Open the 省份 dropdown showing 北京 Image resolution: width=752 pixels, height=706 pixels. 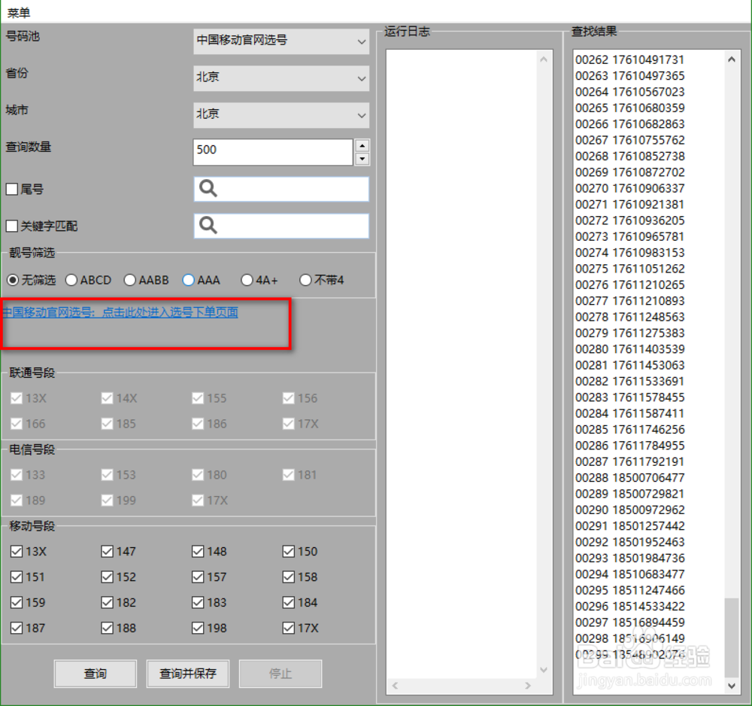click(x=281, y=78)
